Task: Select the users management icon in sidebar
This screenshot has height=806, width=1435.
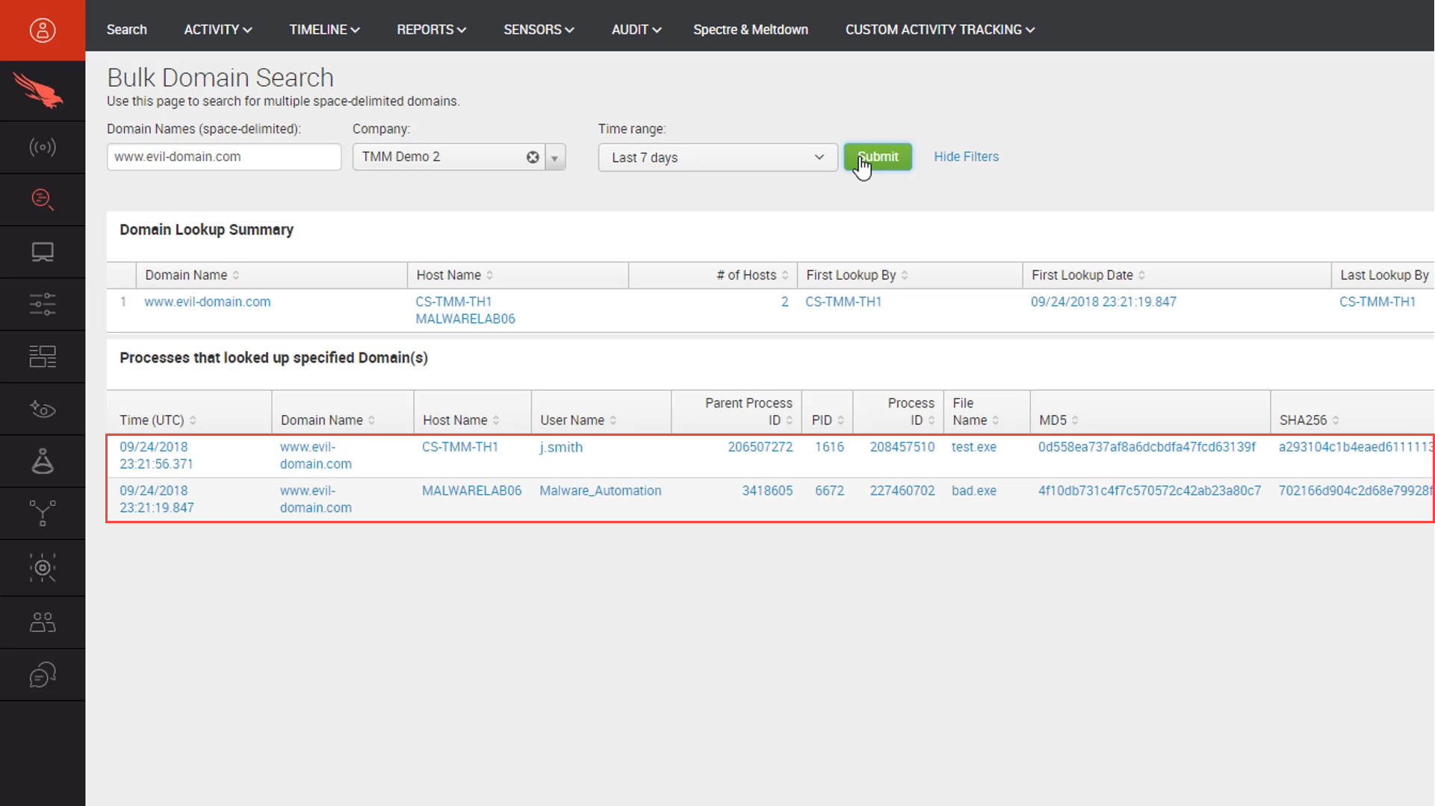Action: pyautogui.click(x=43, y=622)
